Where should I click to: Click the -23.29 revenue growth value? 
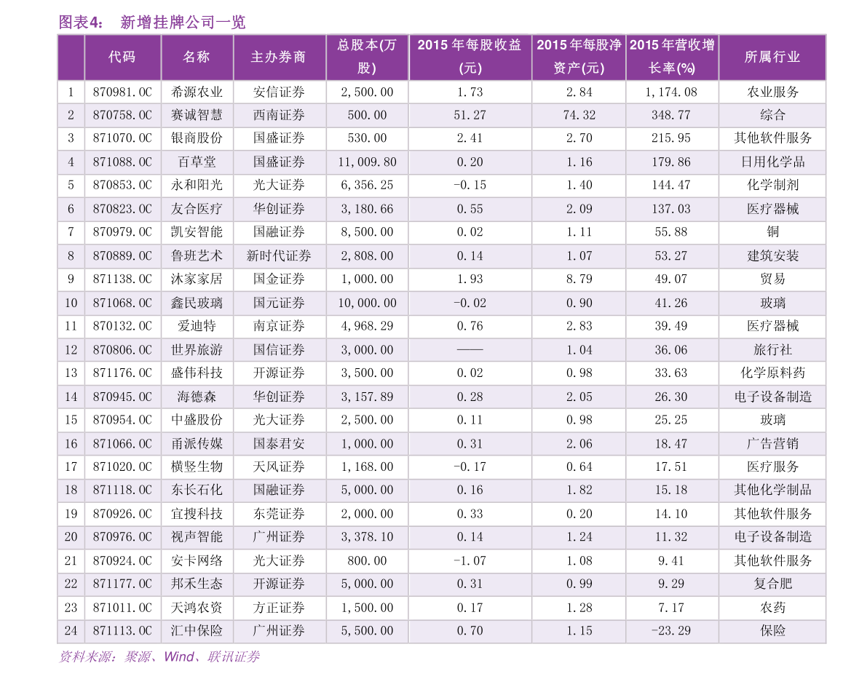pyautogui.click(x=671, y=631)
